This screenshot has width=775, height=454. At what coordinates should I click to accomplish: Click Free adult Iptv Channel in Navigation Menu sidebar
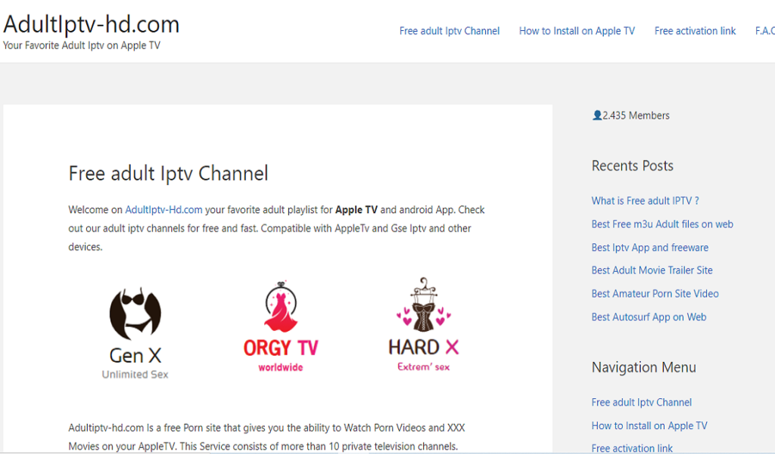click(642, 402)
